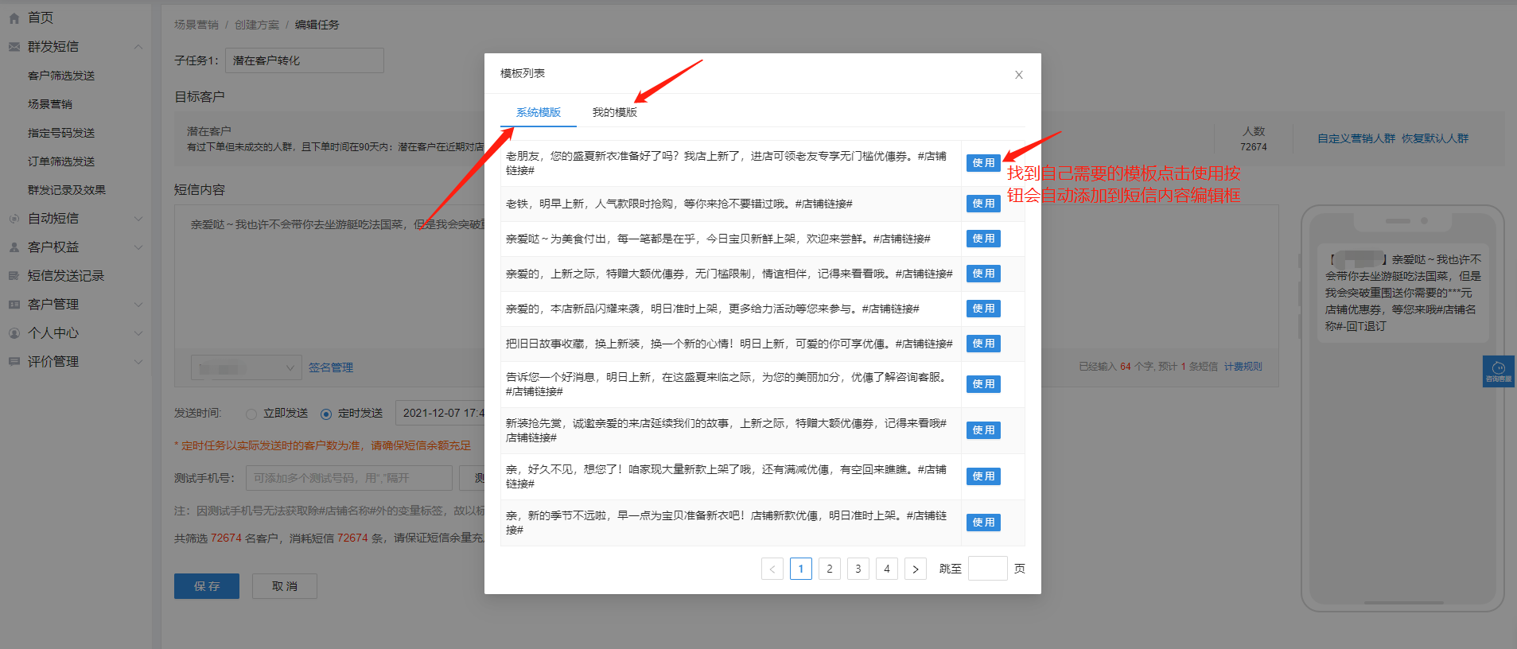Go to page 4 of templates
1517x649 pixels.
pyautogui.click(x=887, y=569)
